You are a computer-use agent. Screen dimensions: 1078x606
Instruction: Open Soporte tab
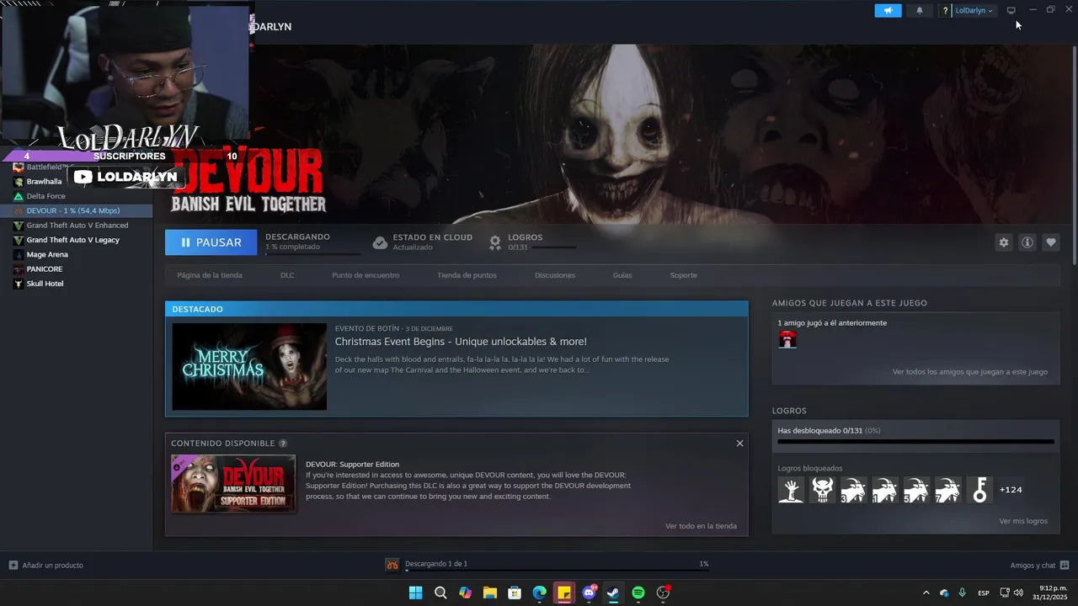click(x=683, y=275)
